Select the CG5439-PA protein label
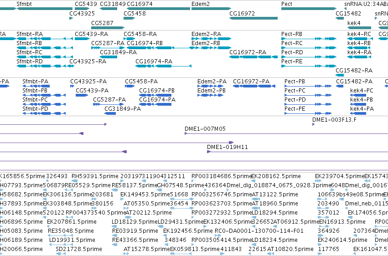This screenshot has height=256, width=388. click(x=92, y=91)
